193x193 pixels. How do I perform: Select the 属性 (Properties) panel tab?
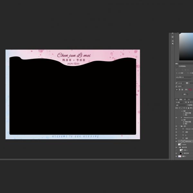177,64
